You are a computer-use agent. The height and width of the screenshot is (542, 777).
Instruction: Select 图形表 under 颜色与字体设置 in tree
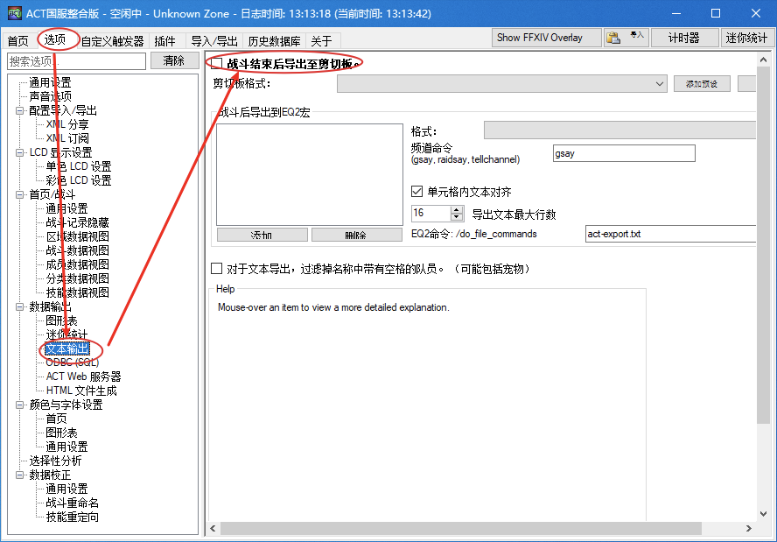pos(61,433)
